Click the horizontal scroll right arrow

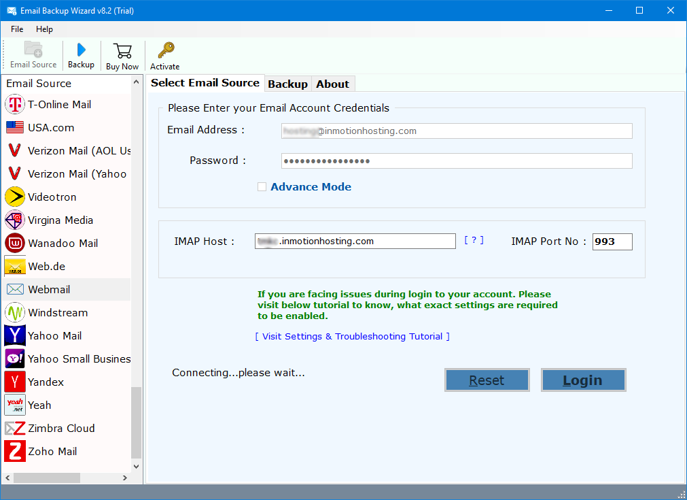pyautogui.click(x=125, y=478)
